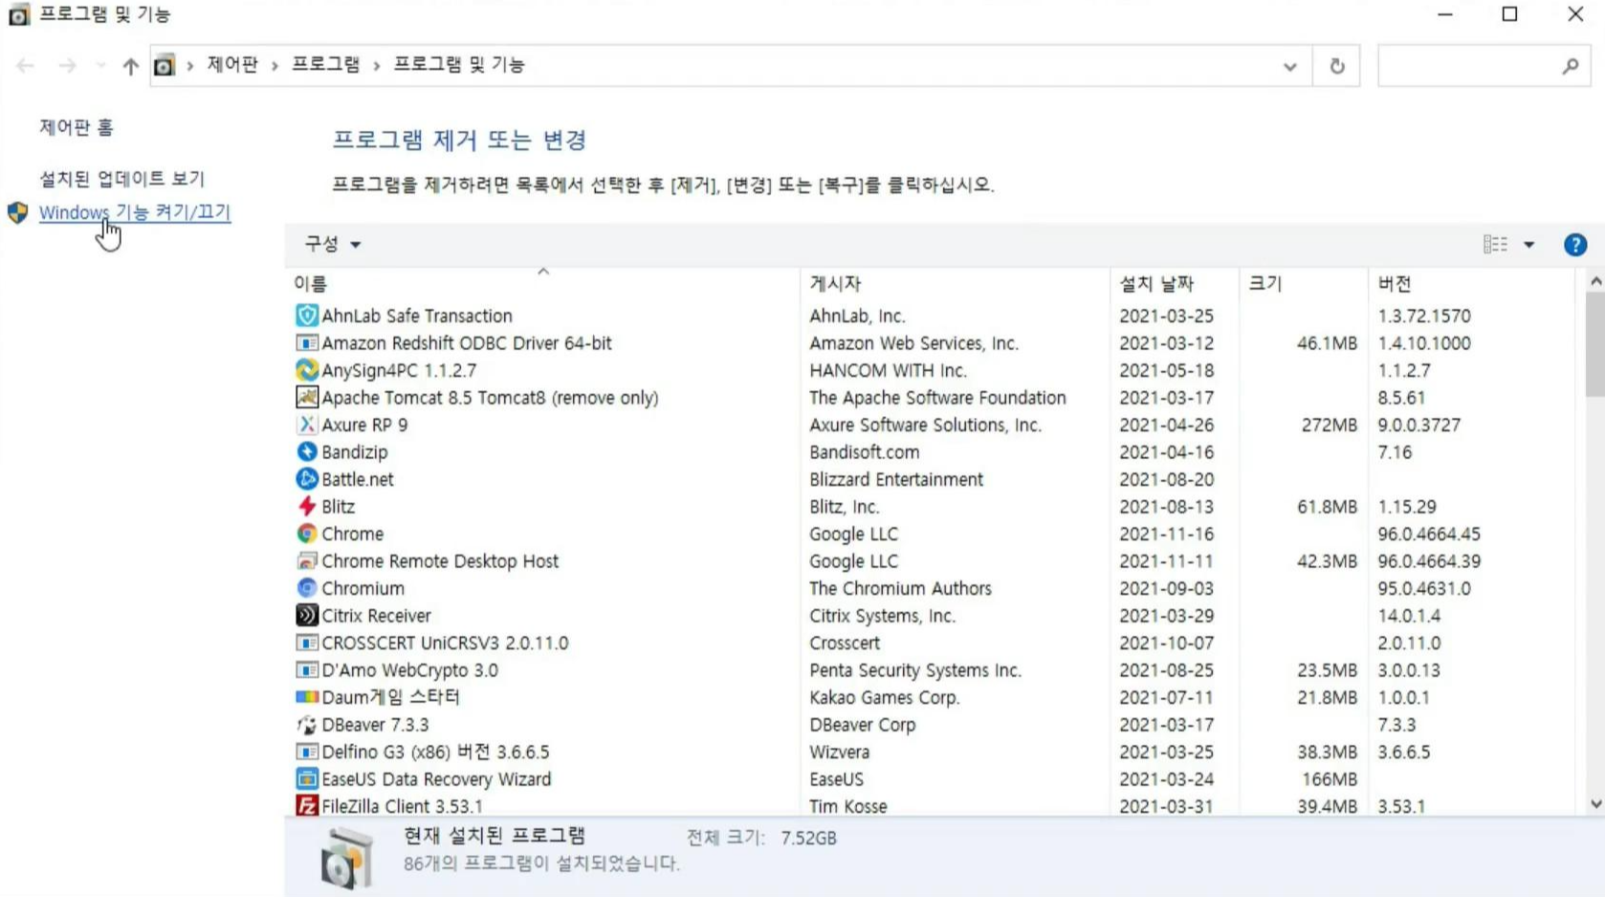1605x897 pixels.
Task: Open 설치된 업데이트 보기 link
Action: (x=121, y=178)
